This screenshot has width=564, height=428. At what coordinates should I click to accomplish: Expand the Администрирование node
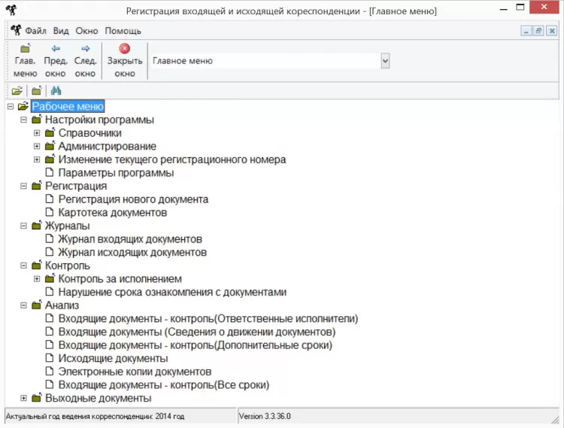(37, 147)
